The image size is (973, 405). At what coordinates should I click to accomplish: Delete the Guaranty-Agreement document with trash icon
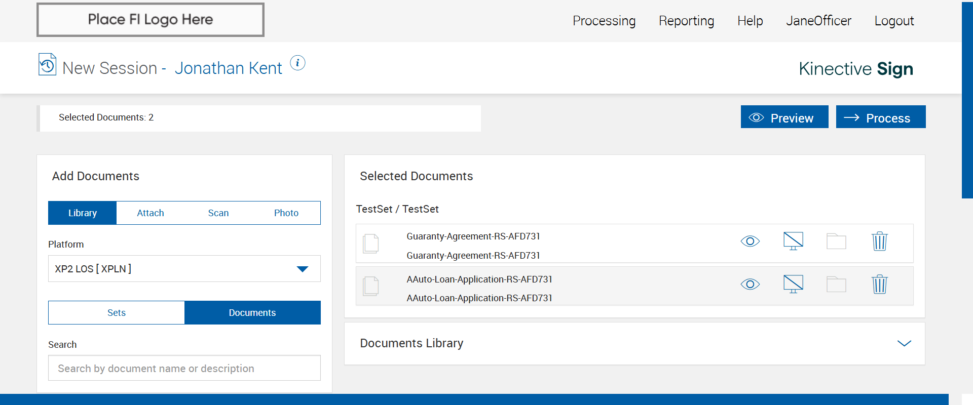click(879, 241)
